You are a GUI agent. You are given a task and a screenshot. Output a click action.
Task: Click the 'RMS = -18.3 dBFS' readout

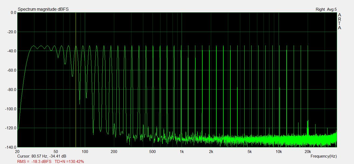[x=34, y=162]
